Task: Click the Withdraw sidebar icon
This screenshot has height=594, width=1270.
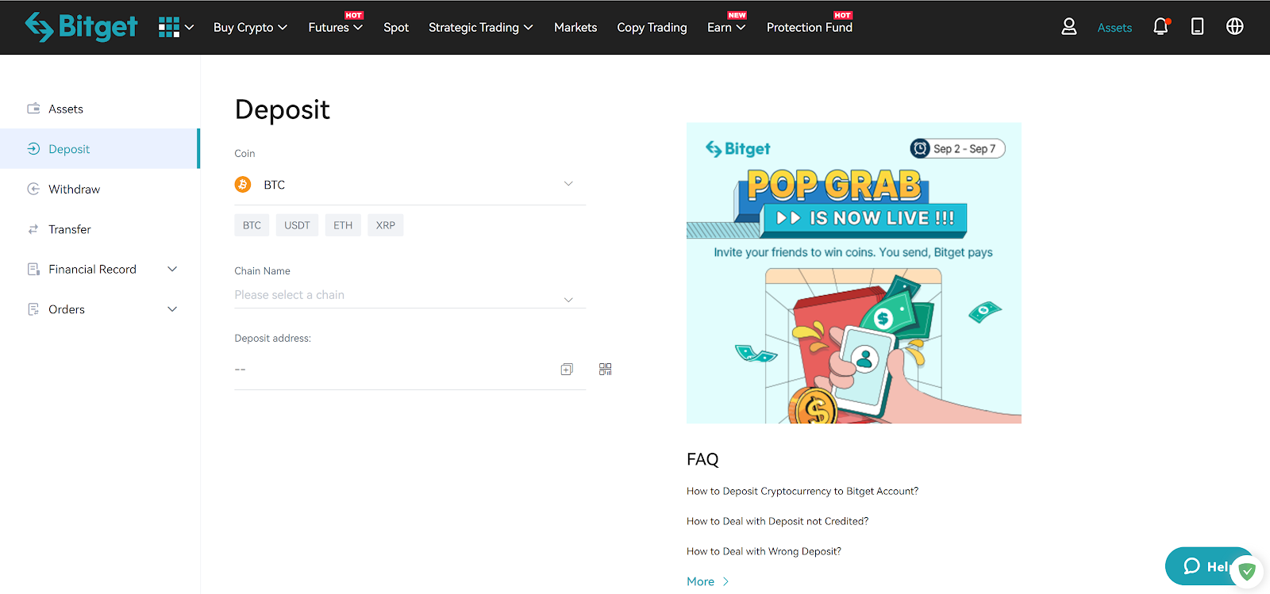Action: 33,189
